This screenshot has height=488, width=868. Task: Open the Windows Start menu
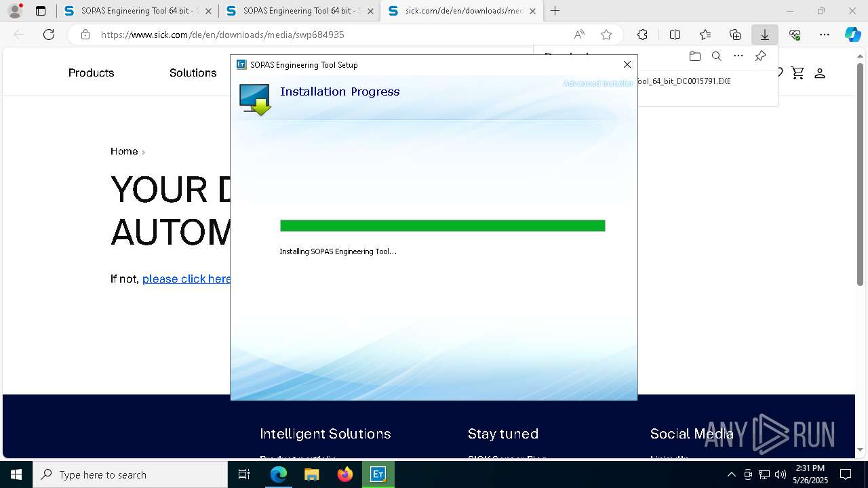pos(16,474)
